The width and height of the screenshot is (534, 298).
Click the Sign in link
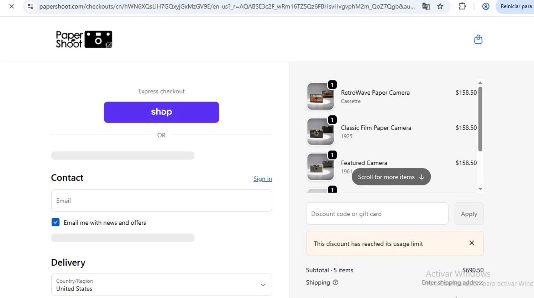262,179
